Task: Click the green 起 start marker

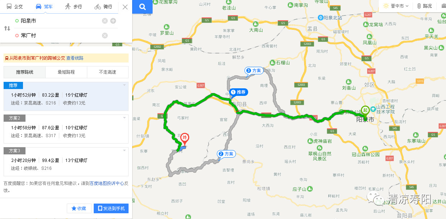Action: click(365, 111)
